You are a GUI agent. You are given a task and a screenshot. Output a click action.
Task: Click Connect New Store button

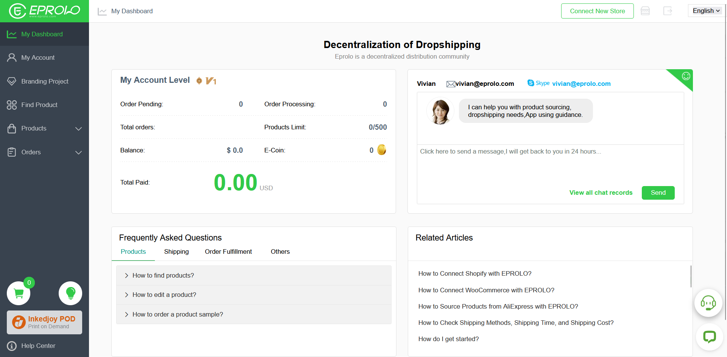(x=598, y=11)
